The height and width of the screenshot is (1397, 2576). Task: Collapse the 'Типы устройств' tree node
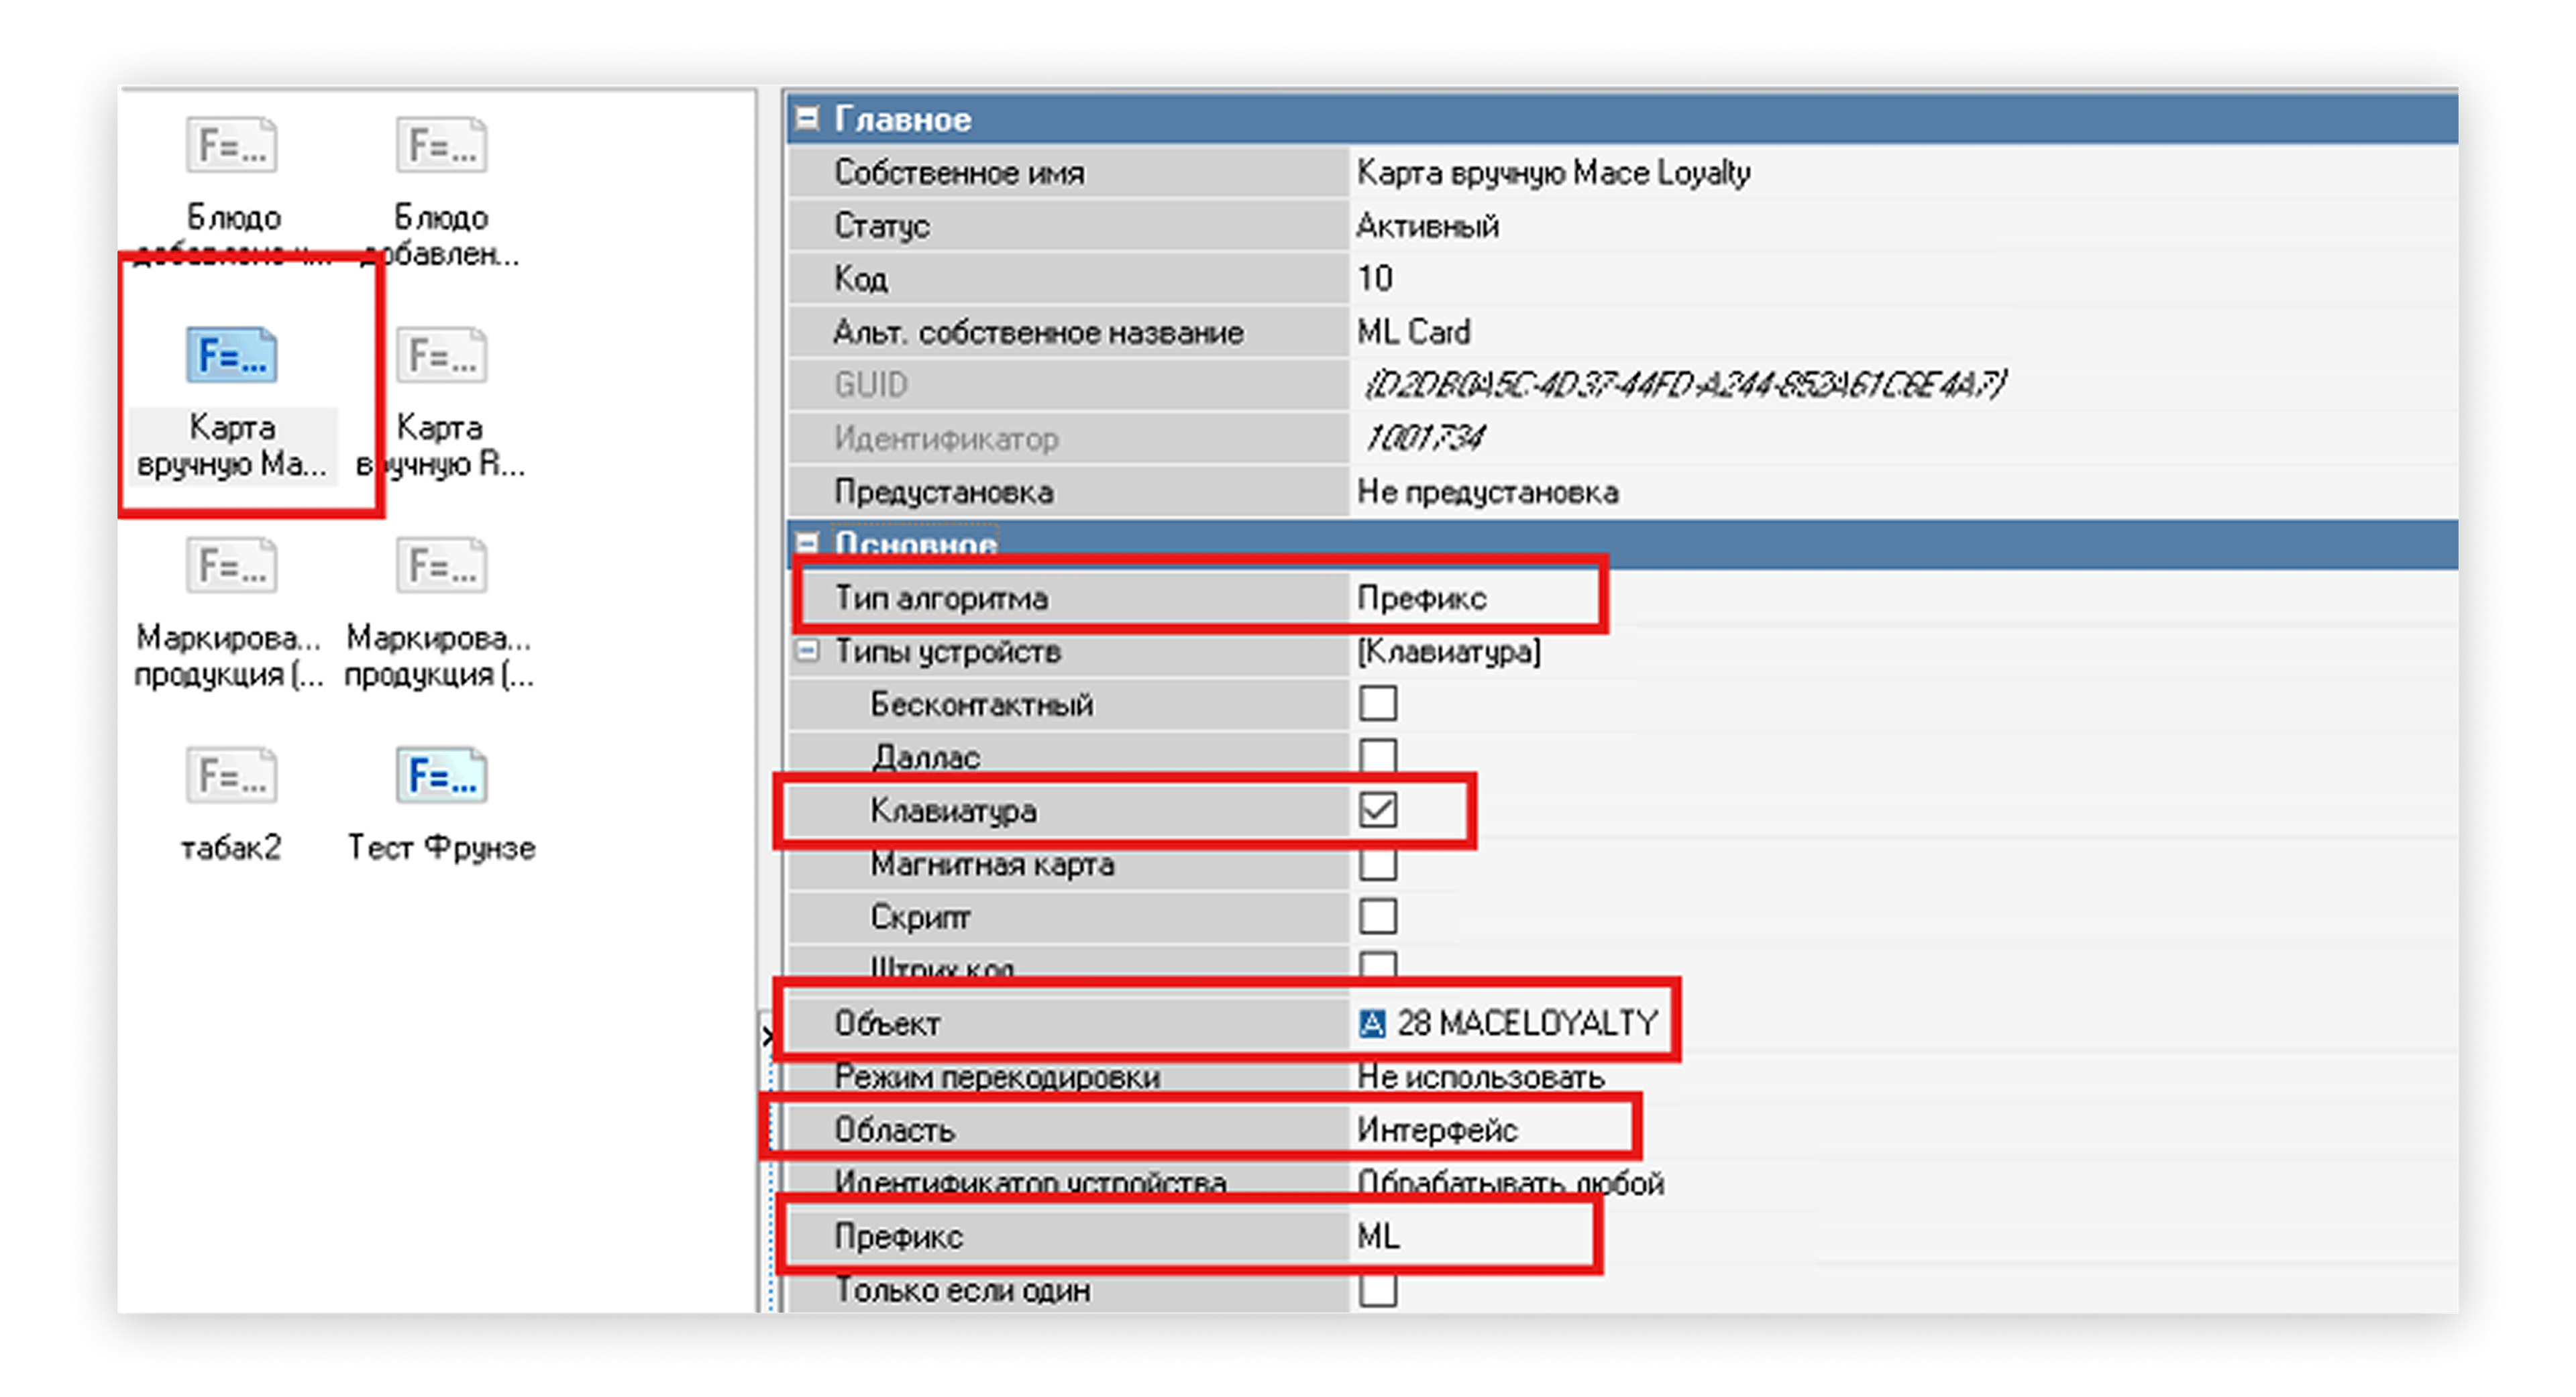pos(806,651)
